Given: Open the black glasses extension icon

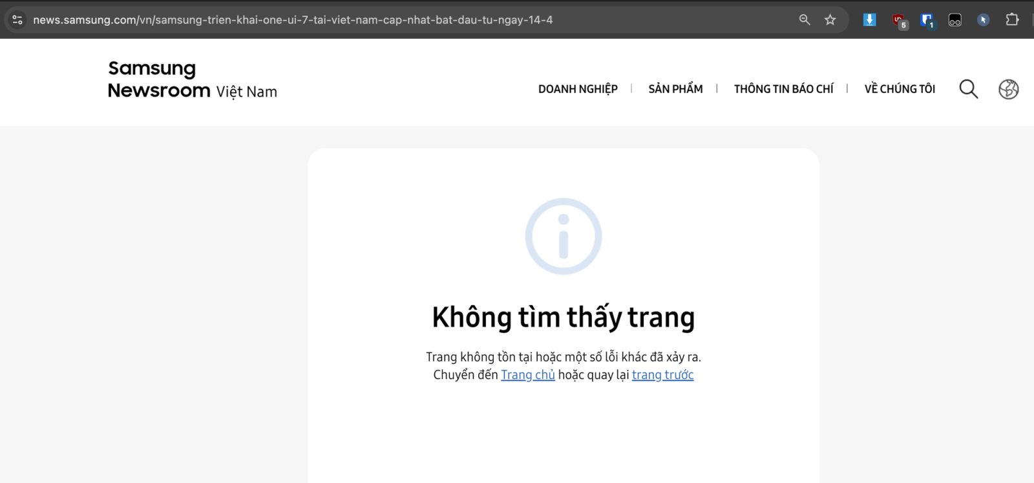Looking at the screenshot, I should (955, 20).
